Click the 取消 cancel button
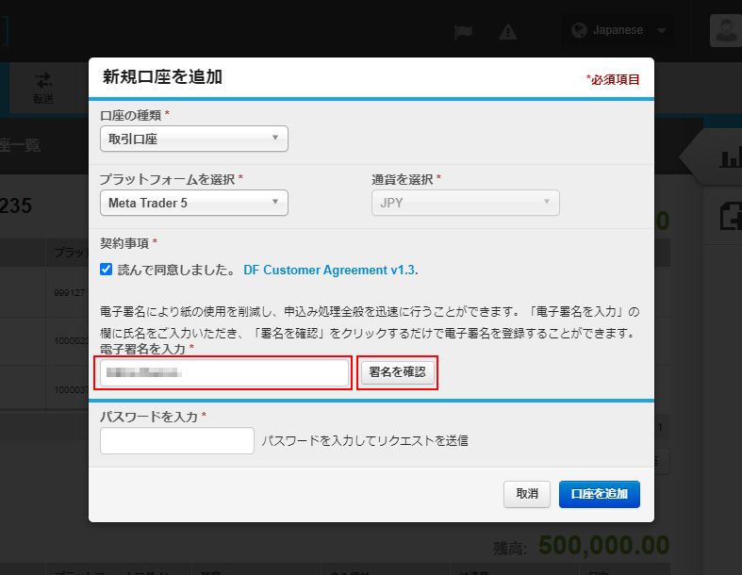The height and width of the screenshot is (575, 742). [x=527, y=494]
